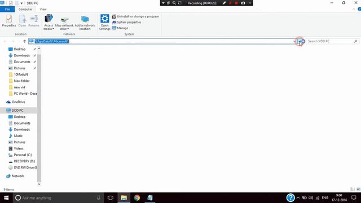361x203 pixels.
Task: Focus the Search SIDD PC box
Action: point(329,41)
